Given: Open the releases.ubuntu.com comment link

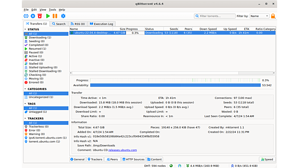Looking at the screenshot, I should point(122,150).
